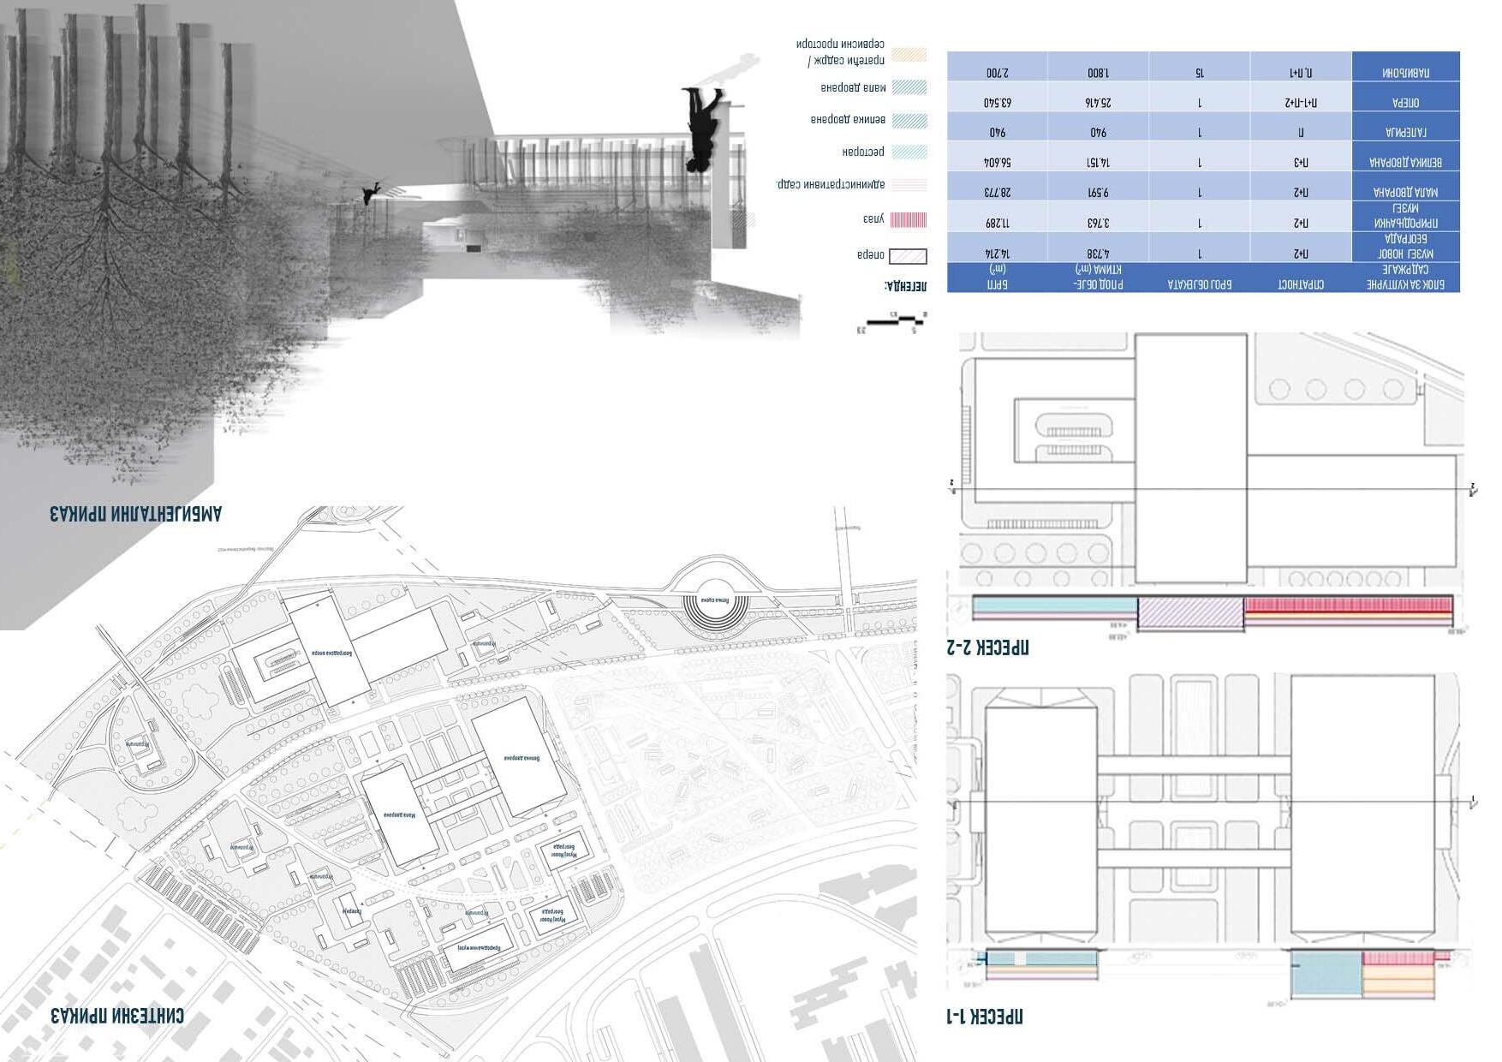The image size is (1502, 1062).
Task: Select the 'улаз' legend text
Action: (873, 219)
